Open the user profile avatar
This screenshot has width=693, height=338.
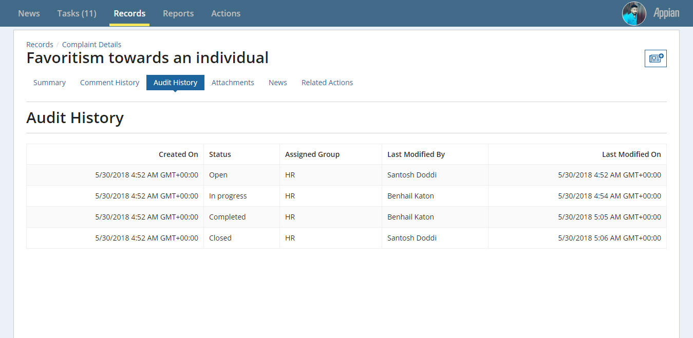click(x=634, y=13)
